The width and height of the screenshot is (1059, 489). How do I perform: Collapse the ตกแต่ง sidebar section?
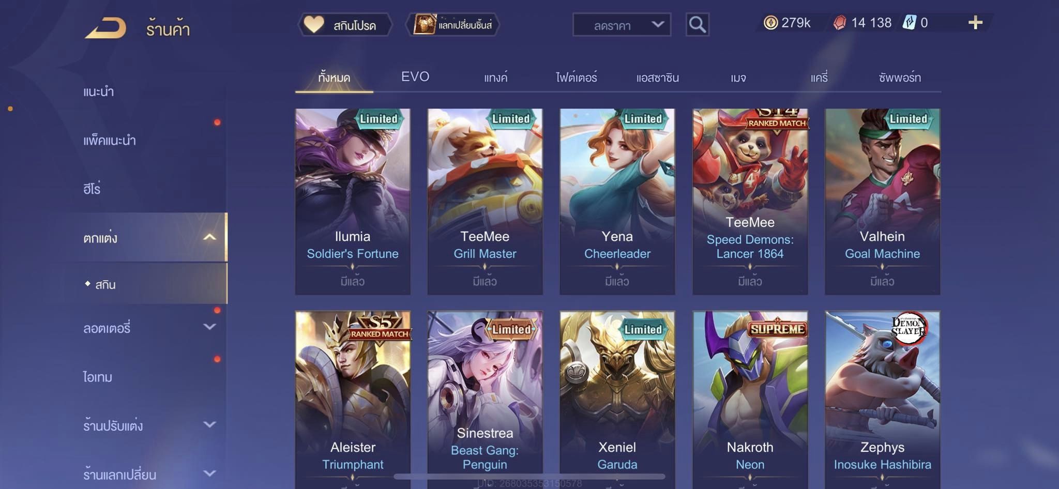tap(209, 237)
